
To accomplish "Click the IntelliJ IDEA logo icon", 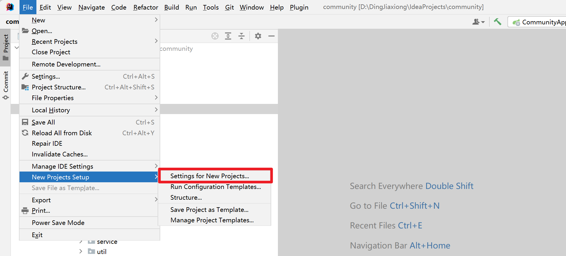I will (10, 7).
